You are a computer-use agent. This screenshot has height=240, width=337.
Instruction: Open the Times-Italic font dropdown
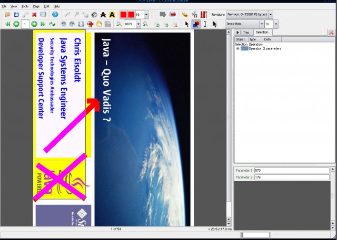(262, 24)
